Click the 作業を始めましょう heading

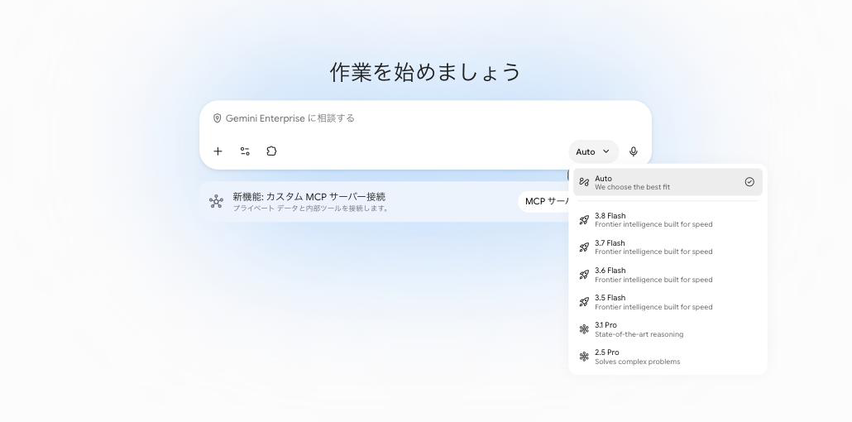[x=425, y=72]
